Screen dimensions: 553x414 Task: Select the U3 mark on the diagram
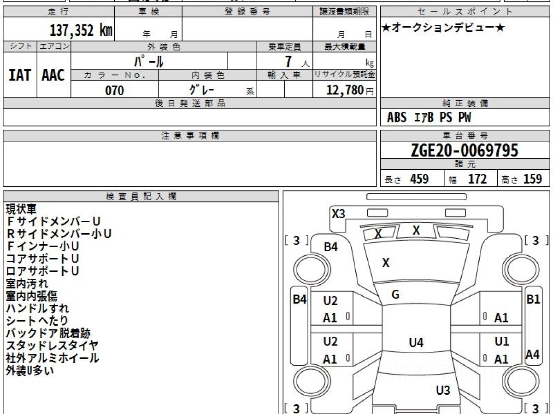(443, 391)
